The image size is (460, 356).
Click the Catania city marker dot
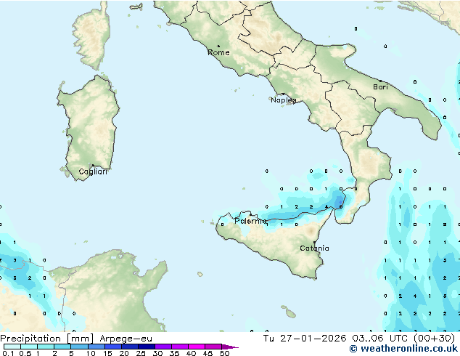(314, 243)
